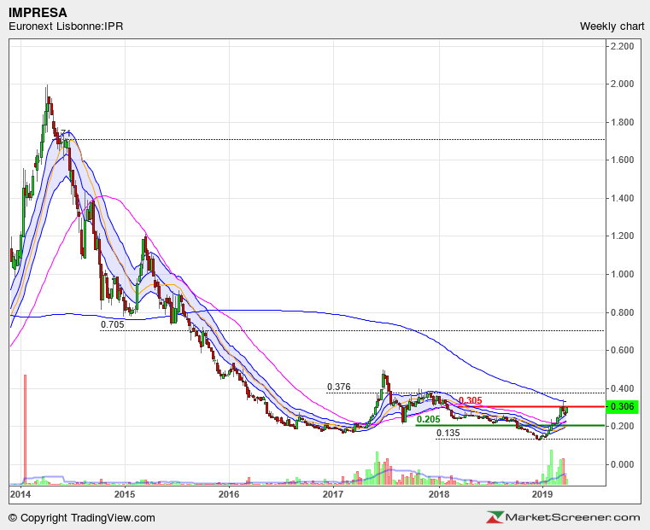Click the green 0.306 current price tag
The width and height of the screenshot is (650, 530).
(622, 406)
